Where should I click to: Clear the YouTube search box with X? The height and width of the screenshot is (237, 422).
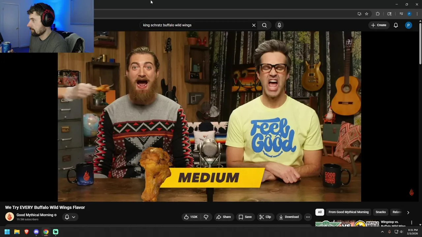point(254,25)
